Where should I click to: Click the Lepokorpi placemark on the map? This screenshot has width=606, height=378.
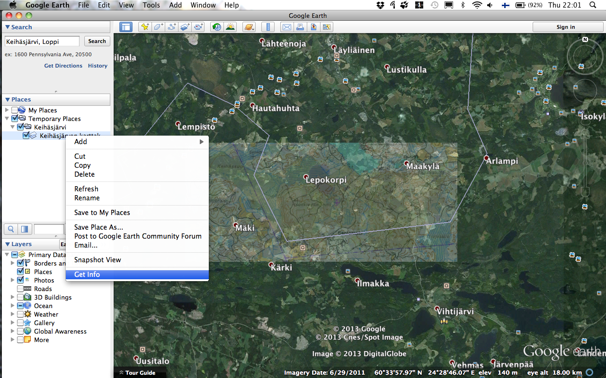click(x=306, y=177)
